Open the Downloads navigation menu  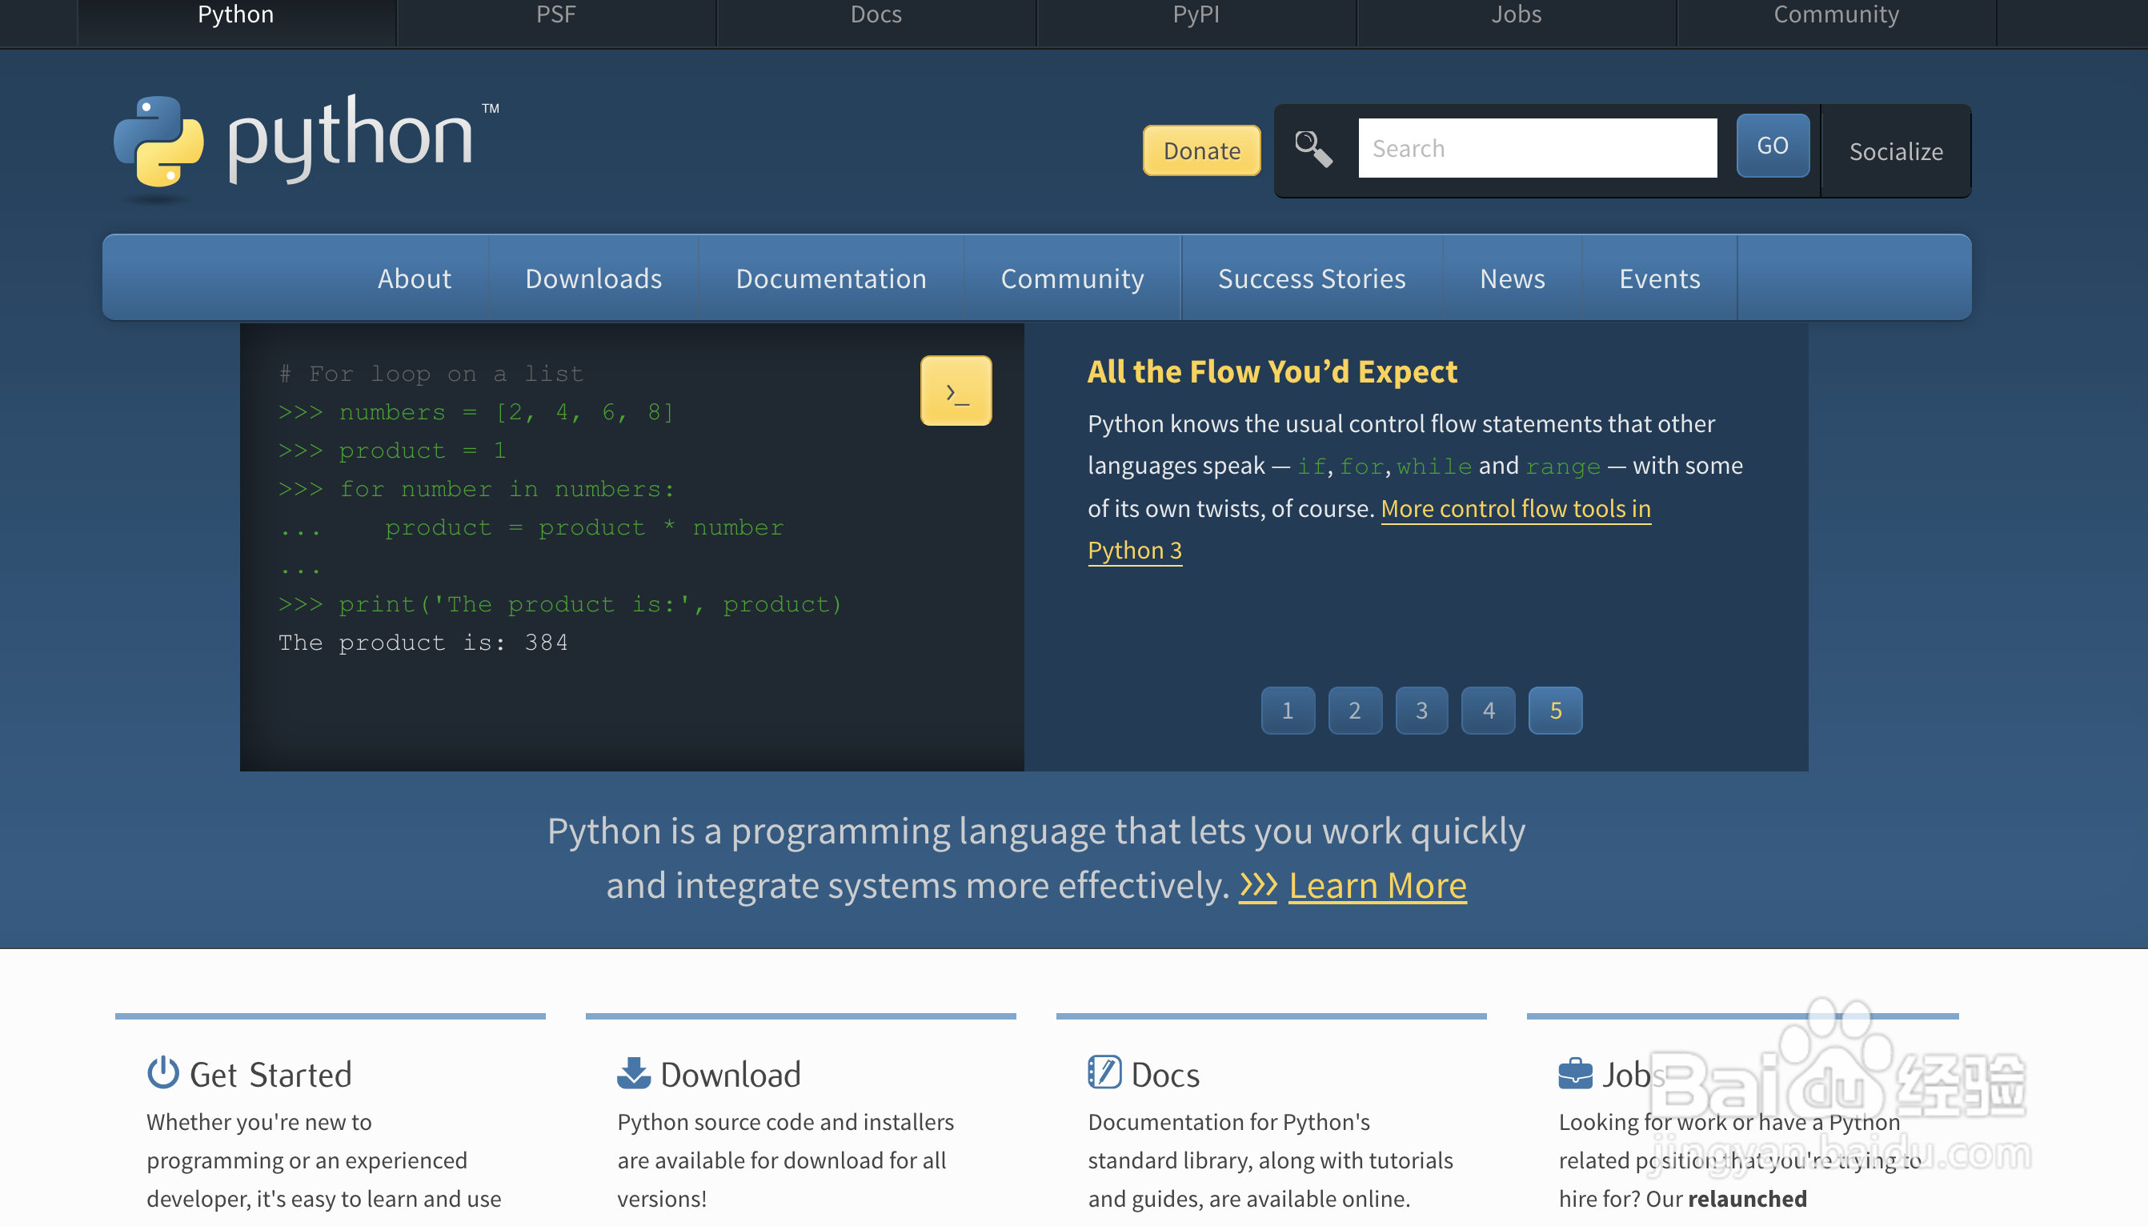593,278
